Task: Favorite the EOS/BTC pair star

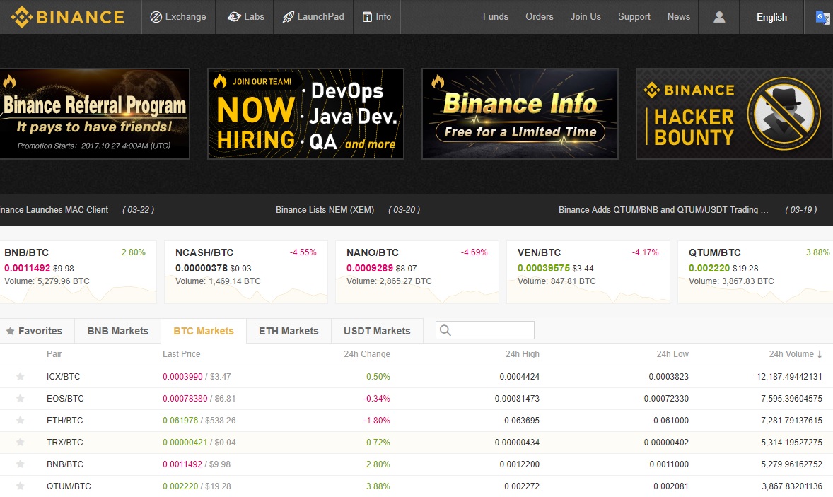Action: (x=21, y=398)
